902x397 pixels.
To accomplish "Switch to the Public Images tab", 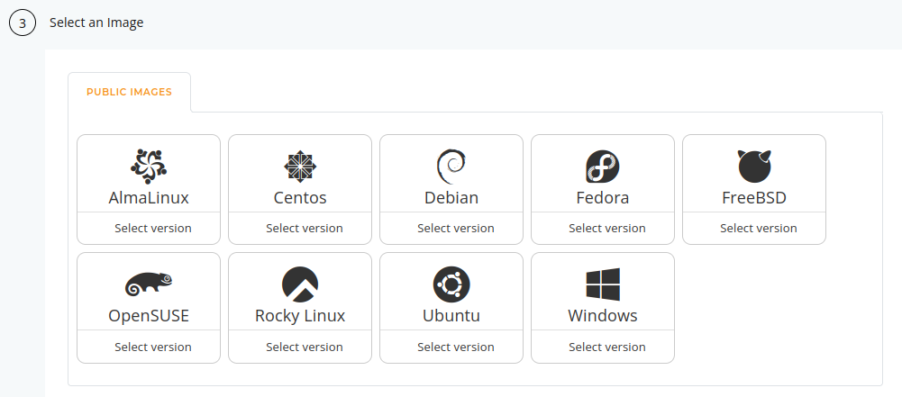I will pyautogui.click(x=129, y=92).
